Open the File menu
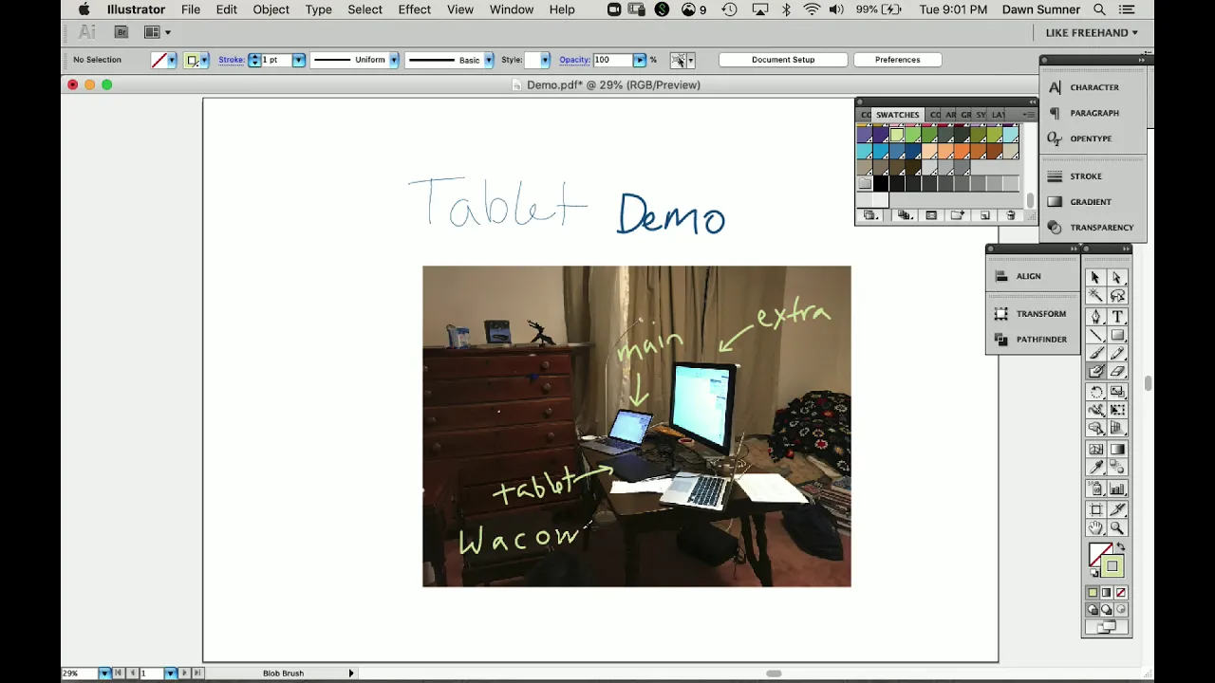Image resolution: width=1215 pixels, height=683 pixels. (191, 9)
